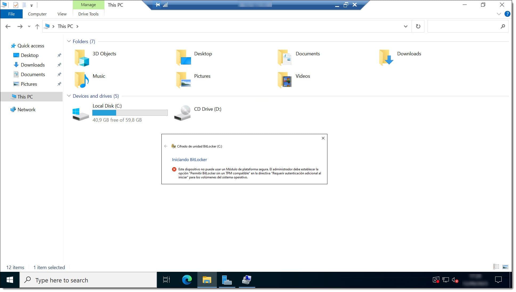
Task: Select Documents in Quick access
Action: click(33, 75)
